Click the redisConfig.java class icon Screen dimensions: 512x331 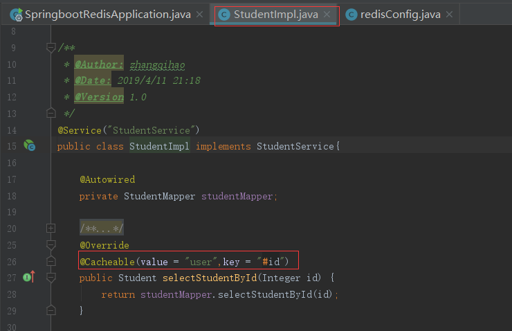click(351, 15)
